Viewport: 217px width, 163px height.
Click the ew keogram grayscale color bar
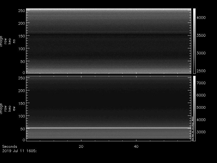(194, 108)
